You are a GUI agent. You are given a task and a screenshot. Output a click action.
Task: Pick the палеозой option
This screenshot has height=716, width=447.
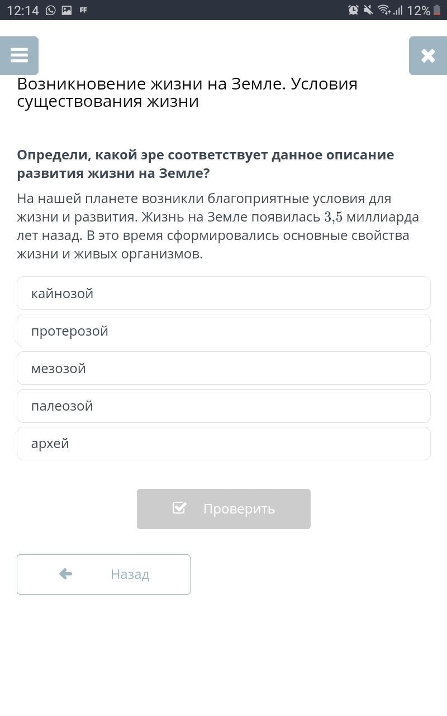point(223,406)
